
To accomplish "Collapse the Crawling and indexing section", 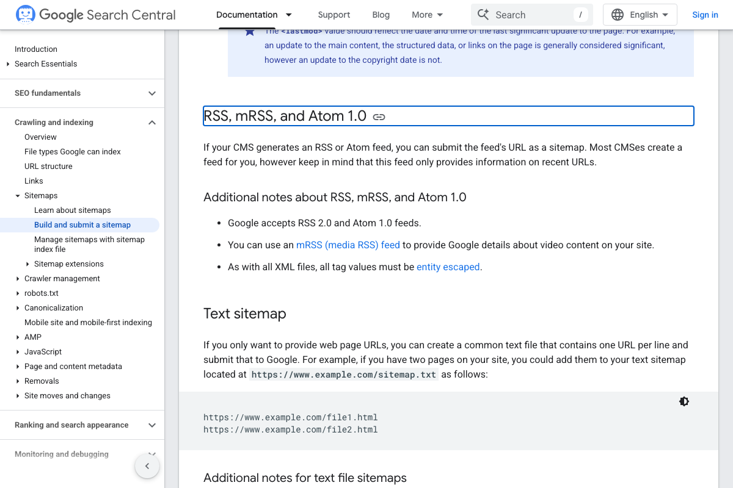I will coord(152,123).
